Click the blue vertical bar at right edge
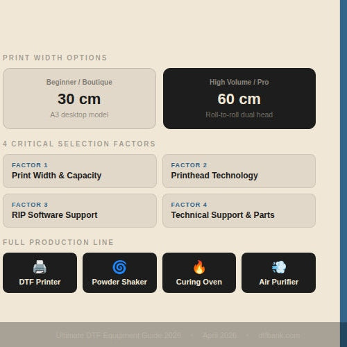 click(x=344, y=173)
